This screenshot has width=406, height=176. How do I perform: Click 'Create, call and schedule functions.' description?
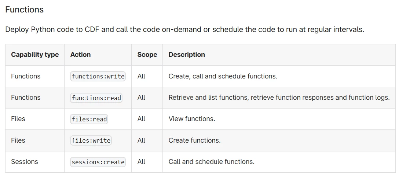223,76
